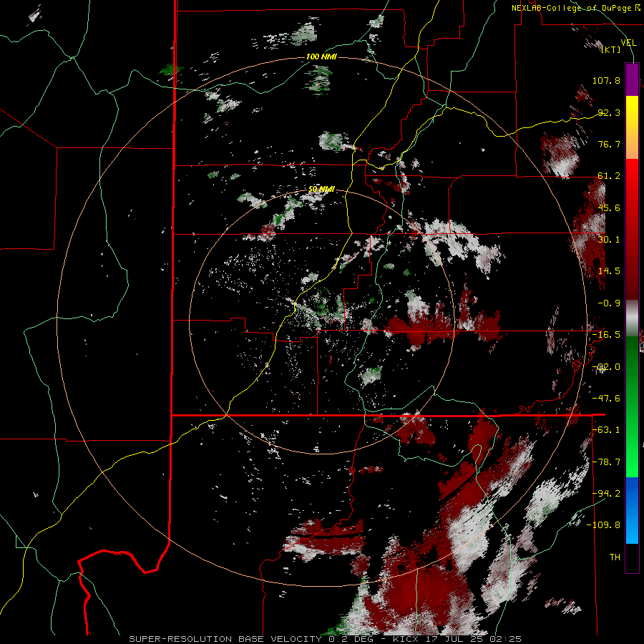Click the -78.7 value on the velocity scale
Screen dimensions: 644x644
606,462
